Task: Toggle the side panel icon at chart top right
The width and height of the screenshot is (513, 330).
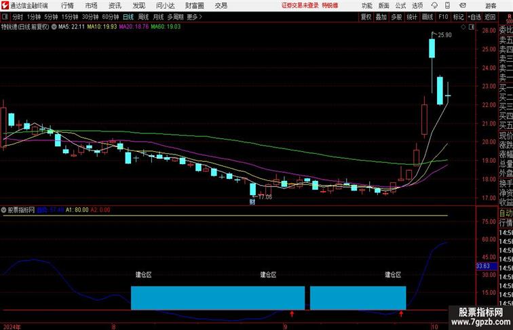Action: point(472,27)
